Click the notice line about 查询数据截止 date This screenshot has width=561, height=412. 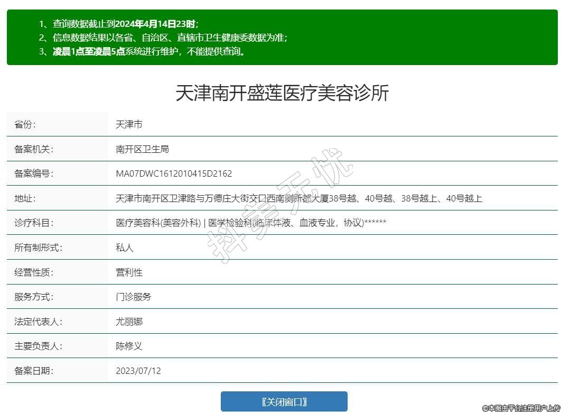119,24
